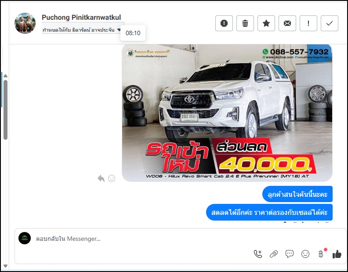Mark conversation done with checkmark
Screen dimensions: 348x272
coord(330,23)
